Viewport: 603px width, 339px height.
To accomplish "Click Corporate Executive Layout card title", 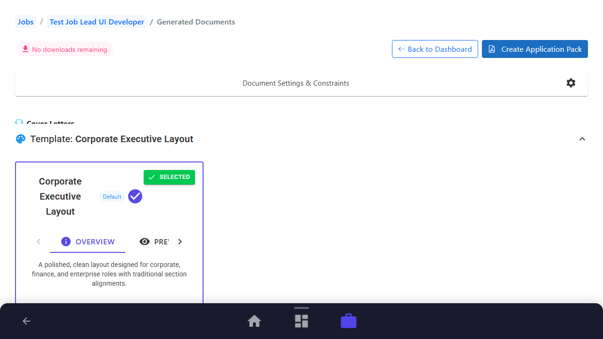I will click(60, 196).
